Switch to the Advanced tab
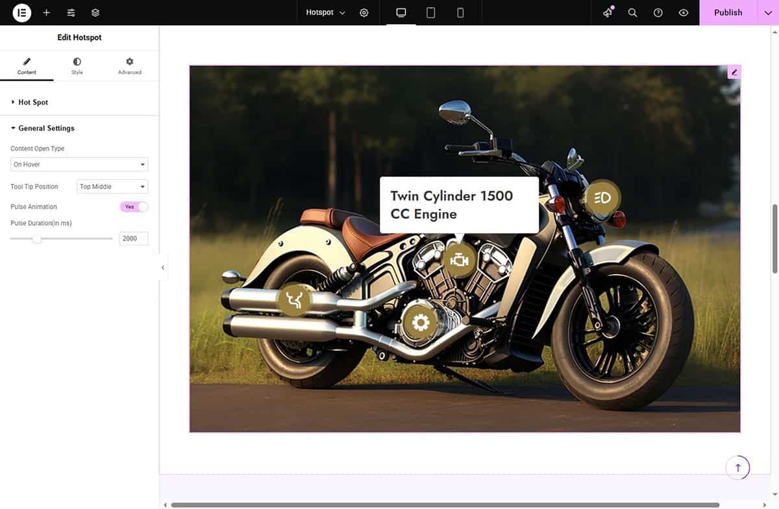The height and width of the screenshot is (509, 779). 129,66
